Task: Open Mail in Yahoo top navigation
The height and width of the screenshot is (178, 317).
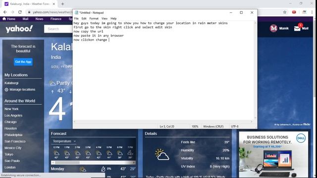Action: pyautogui.click(x=25, y=19)
